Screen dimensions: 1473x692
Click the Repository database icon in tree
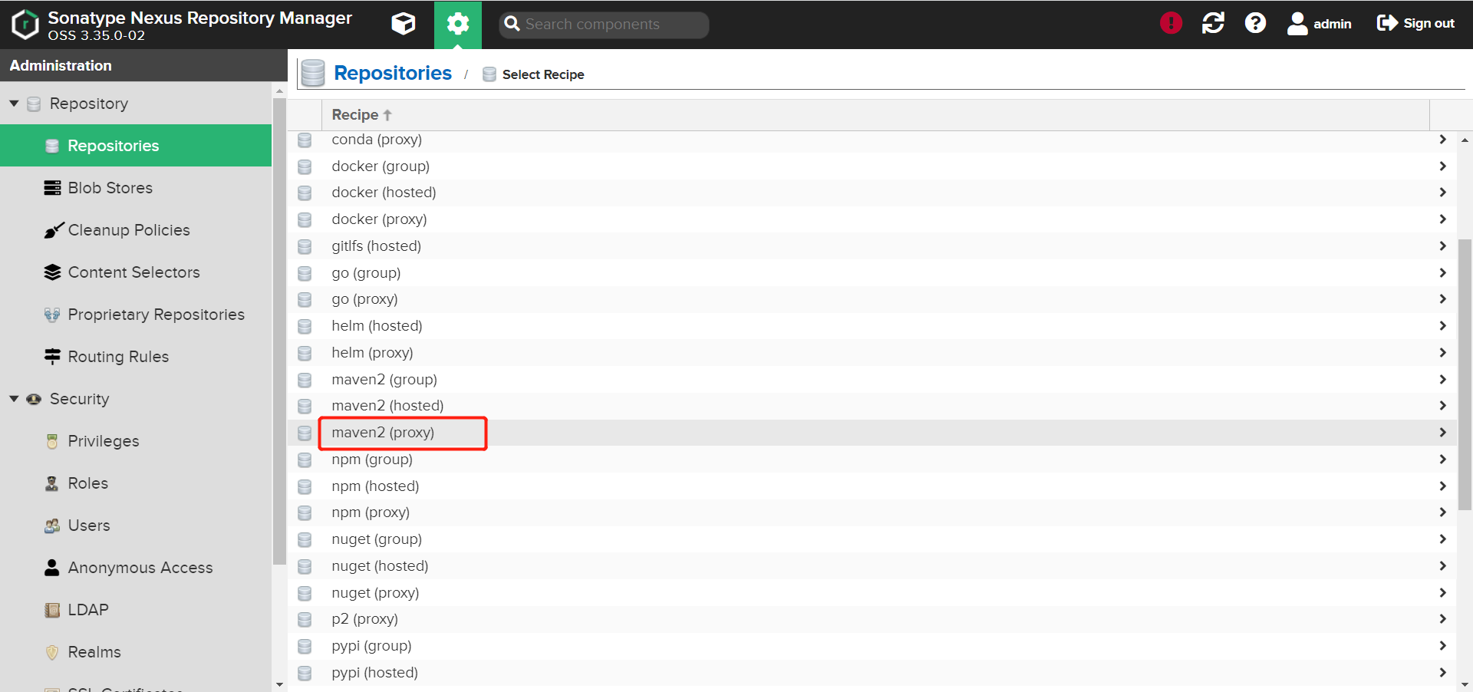click(x=34, y=104)
